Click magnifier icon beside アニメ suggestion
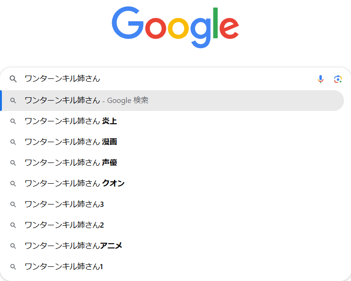351x281 pixels. click(x=13, y=246)
